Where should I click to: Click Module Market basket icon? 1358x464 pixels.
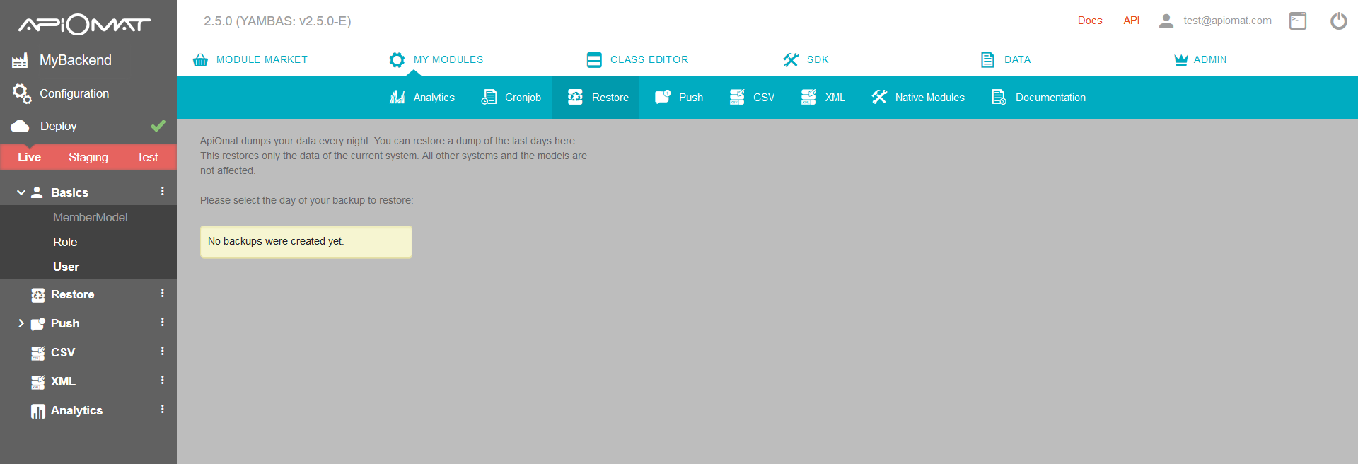point(200,60)
